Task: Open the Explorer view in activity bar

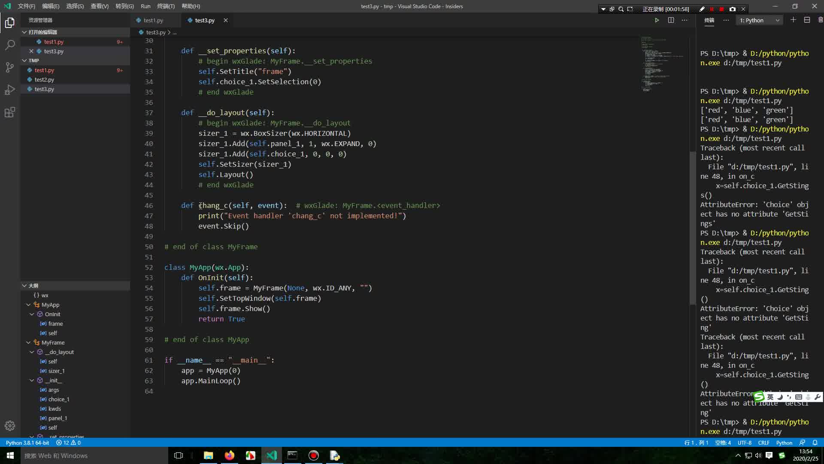Action: click(x=10, y=23)
